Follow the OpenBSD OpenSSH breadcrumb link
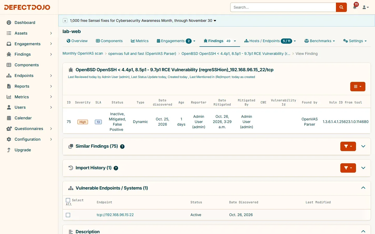The height and width of the screenshot is (234, 375). click(236, 54)
